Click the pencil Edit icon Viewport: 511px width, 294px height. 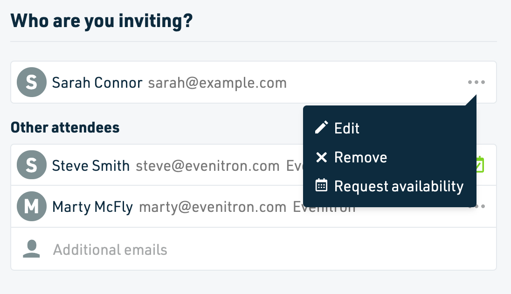(321, 127)
